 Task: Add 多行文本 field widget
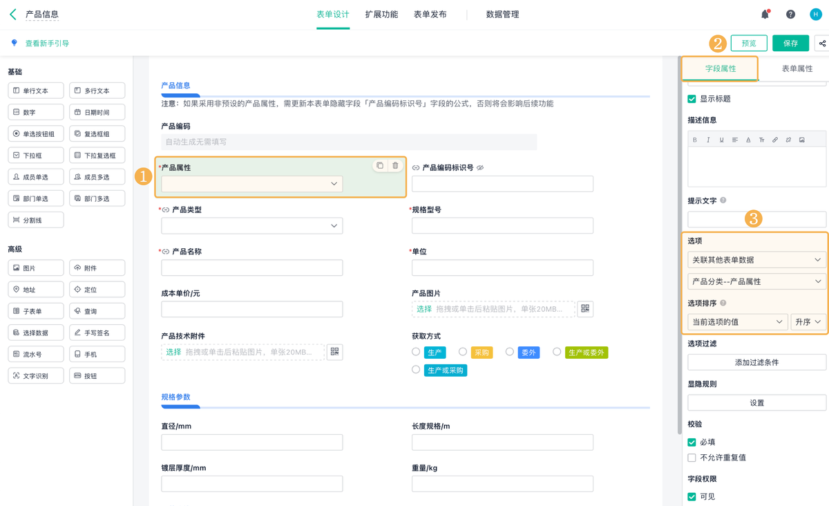pos(97,91)
